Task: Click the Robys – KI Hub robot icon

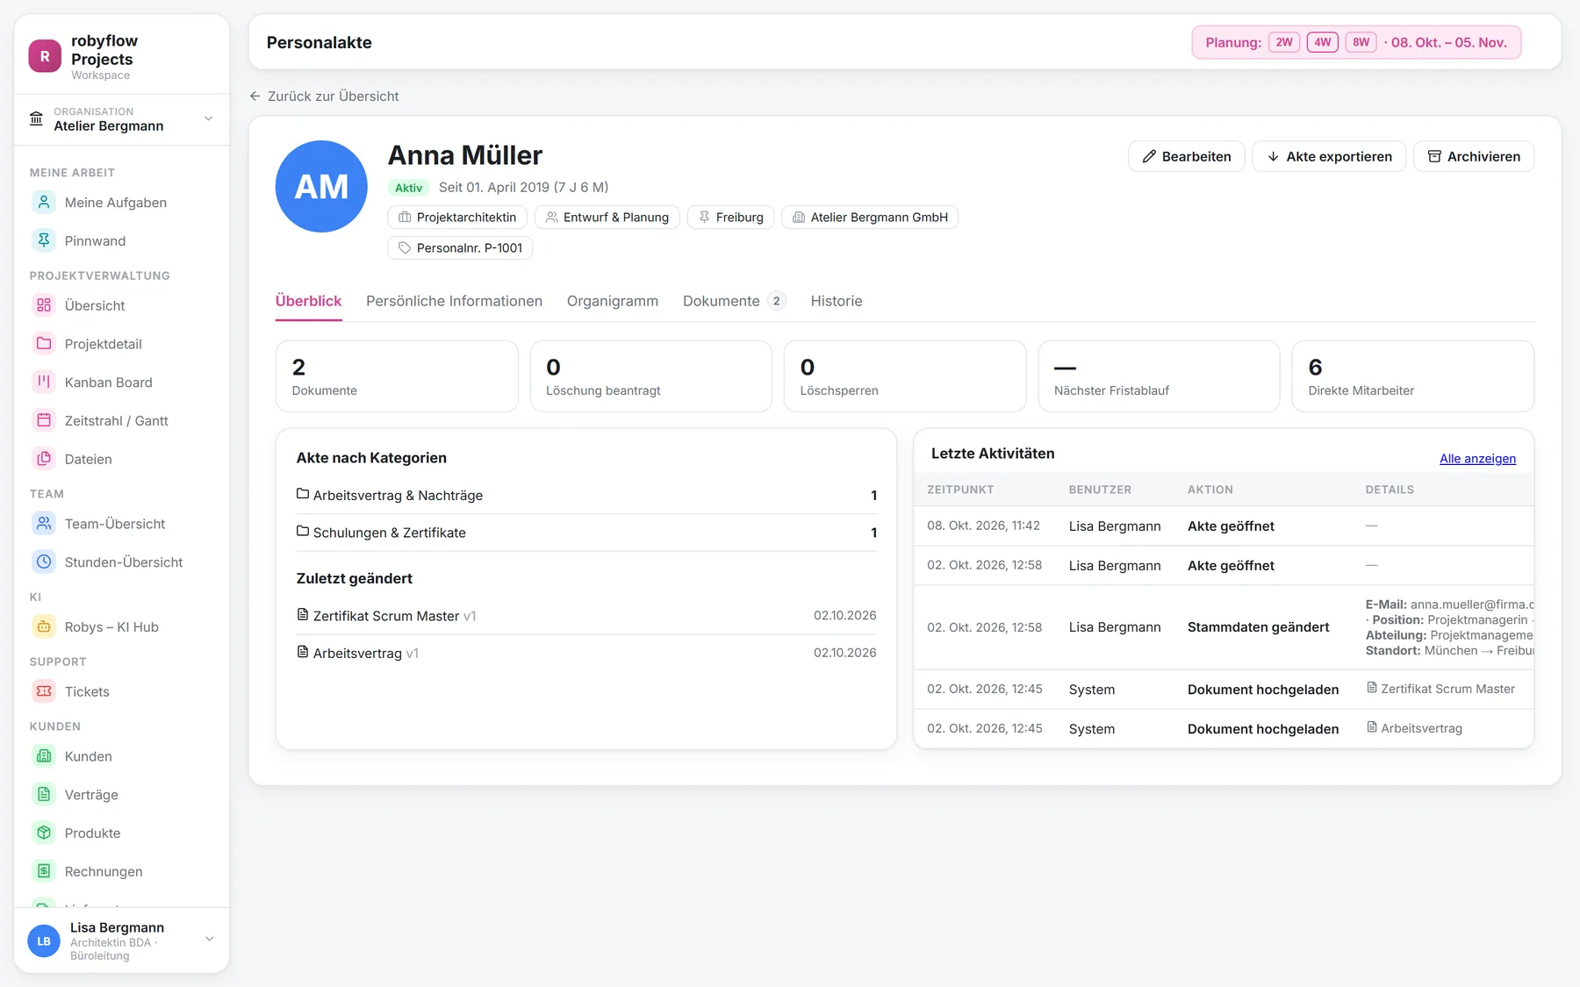Action: pos(44,626)
